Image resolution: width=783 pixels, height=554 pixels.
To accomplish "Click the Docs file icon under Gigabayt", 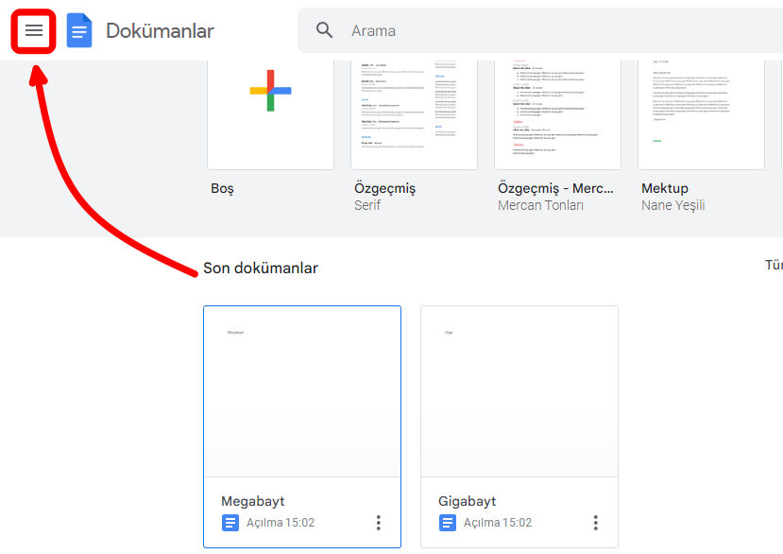I will 448,523.
